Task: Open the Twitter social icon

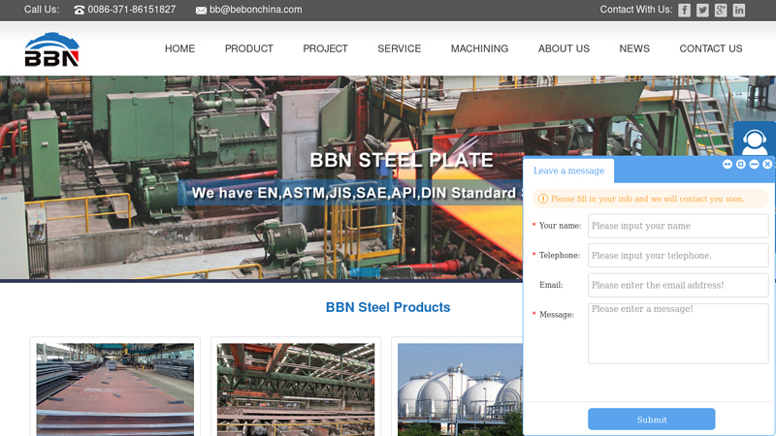Action: [702, 10]
